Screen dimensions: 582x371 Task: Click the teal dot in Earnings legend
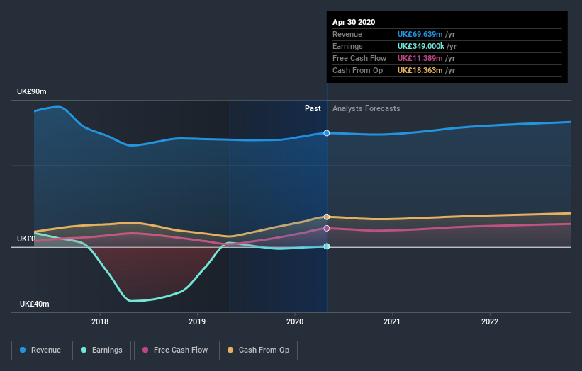(84, 350)
